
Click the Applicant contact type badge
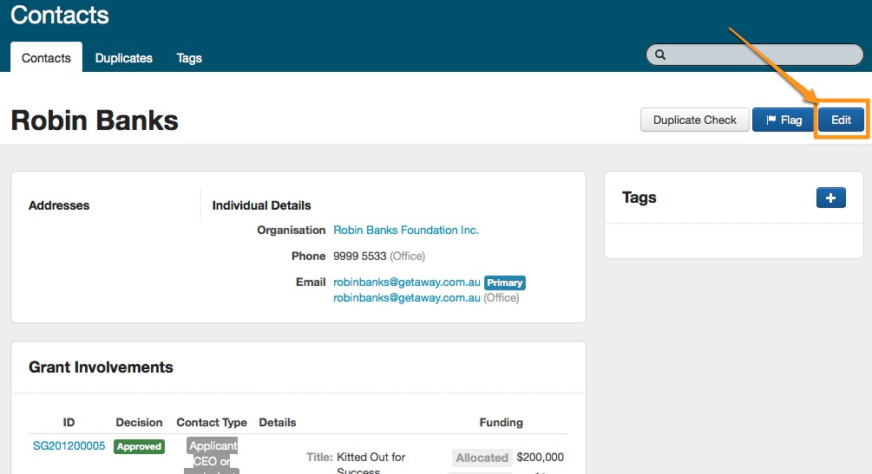click(213, 446)
